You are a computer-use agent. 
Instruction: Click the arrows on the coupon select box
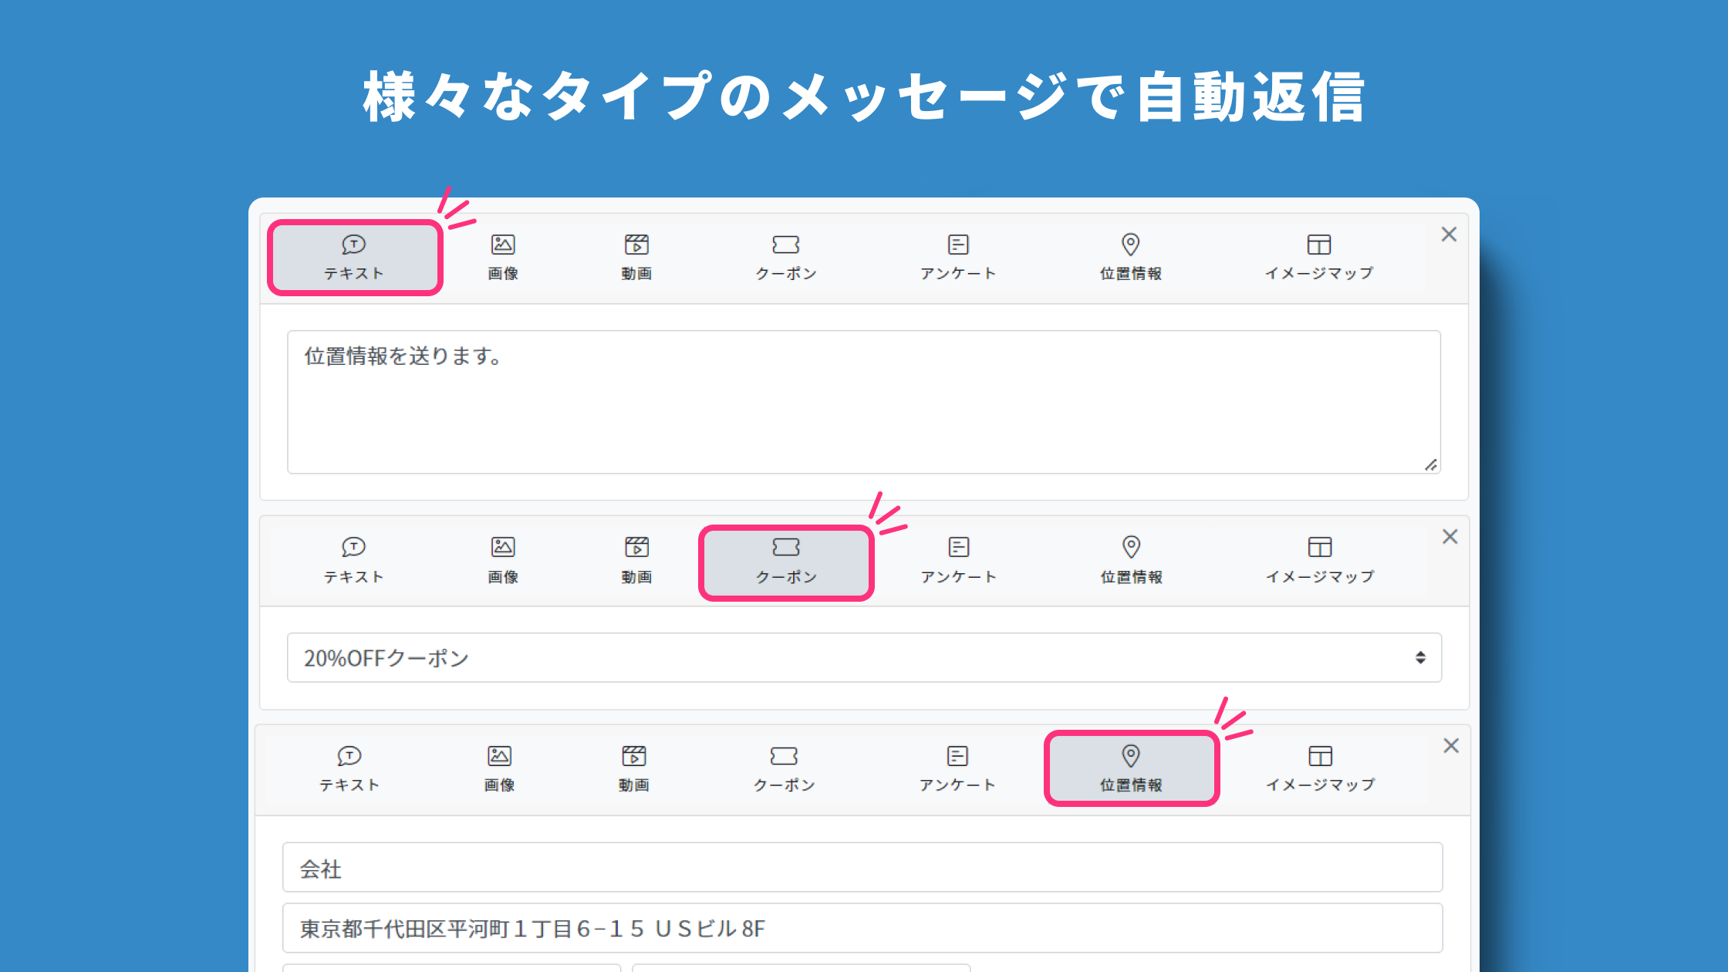tap(1419, 658)
